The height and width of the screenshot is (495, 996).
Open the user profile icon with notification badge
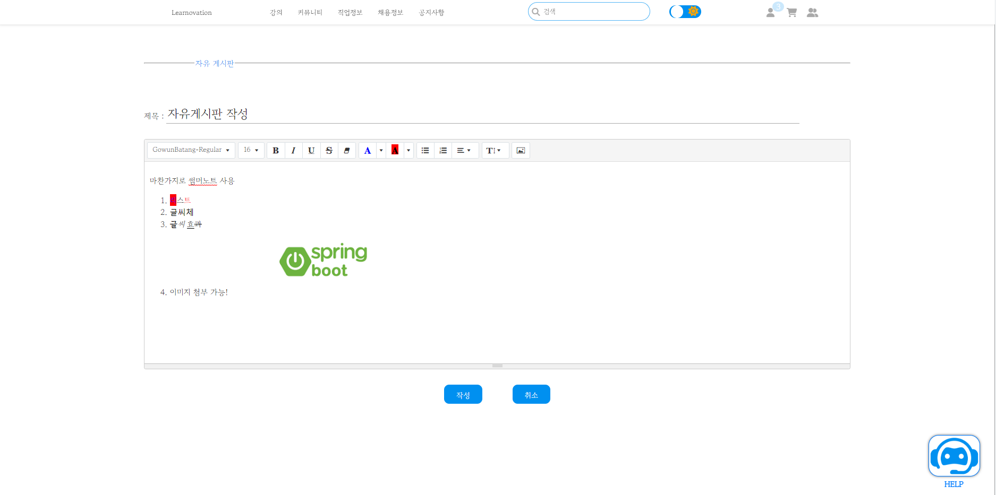770,12
